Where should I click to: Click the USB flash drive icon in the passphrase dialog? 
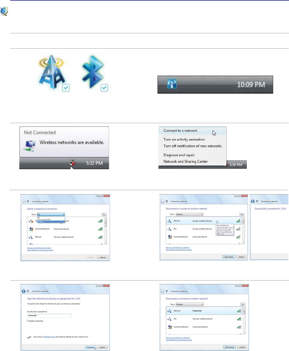coord(29,337)
